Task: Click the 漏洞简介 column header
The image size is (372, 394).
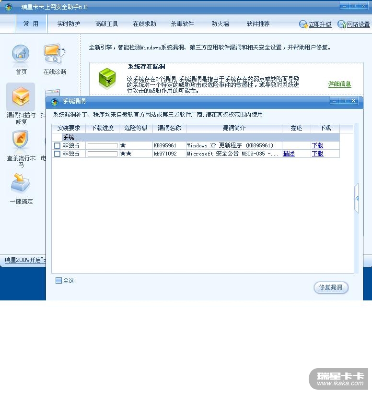Action: 234,128
